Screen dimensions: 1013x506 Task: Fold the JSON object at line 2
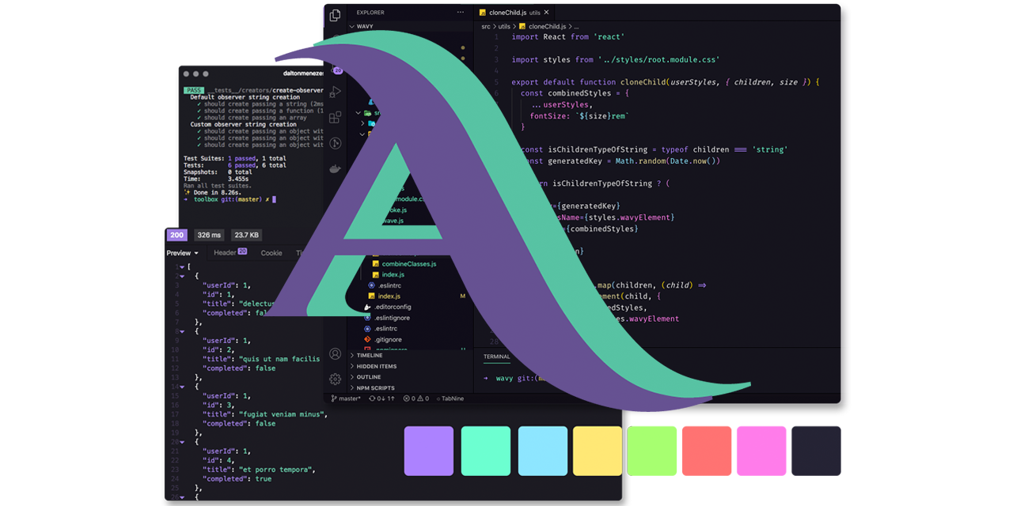click(x=181, y=276)
